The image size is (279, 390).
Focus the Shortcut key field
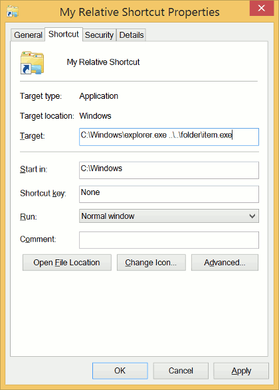pyautogui.click(x=169, y=194)
